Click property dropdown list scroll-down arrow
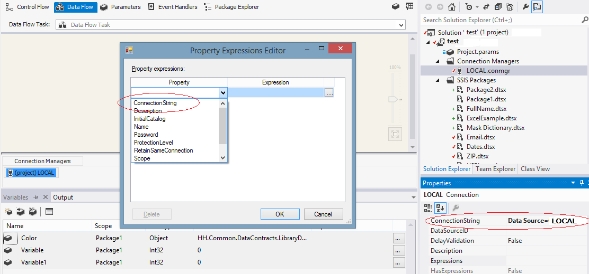589x274 pixels. point(223,158)
